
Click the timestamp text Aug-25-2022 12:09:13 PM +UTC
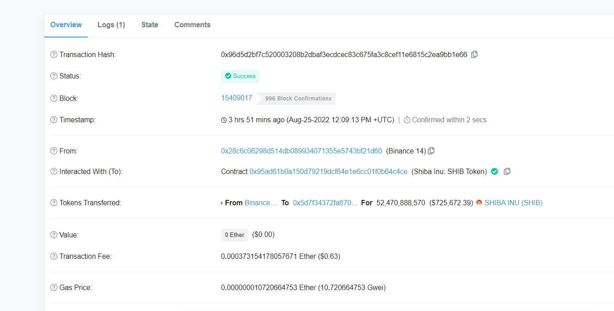tap(340, 120)
